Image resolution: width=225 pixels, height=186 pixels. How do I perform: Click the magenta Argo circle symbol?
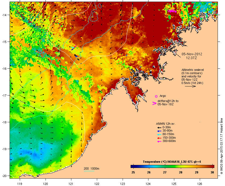coord(156,96)
